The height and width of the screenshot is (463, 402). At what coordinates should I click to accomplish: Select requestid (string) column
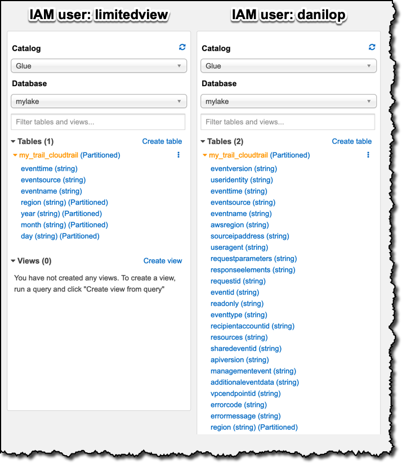click(x=238, y=281)
